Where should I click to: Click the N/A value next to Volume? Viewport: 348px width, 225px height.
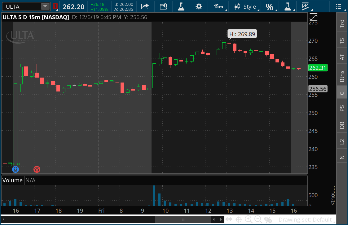pyautogui.click(x=30, y=180)
